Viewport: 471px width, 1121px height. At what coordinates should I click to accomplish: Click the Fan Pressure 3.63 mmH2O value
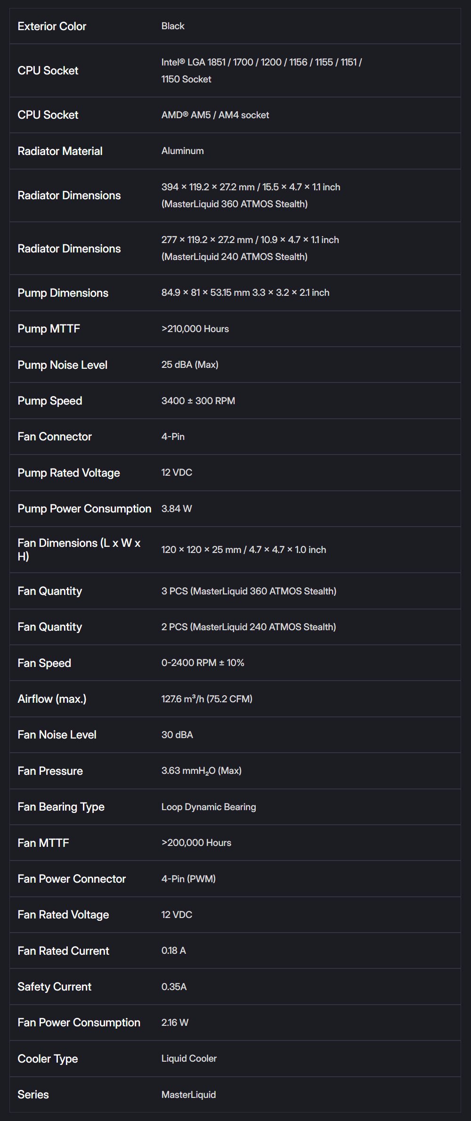tap(201, 771)
